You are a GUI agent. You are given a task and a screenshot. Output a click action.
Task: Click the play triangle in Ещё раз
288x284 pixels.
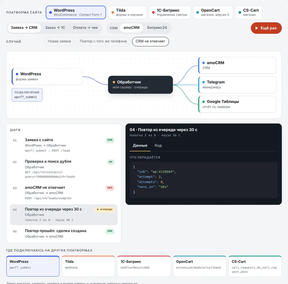click(x=256, y=28)
